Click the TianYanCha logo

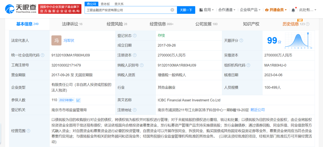(x=20, y=9)
